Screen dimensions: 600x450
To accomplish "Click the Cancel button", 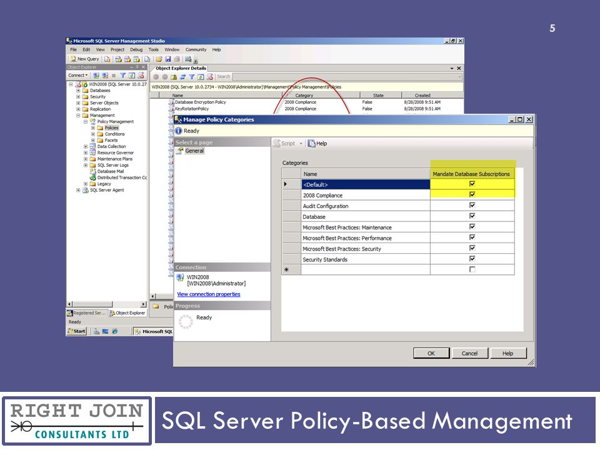I will [469, 353].
